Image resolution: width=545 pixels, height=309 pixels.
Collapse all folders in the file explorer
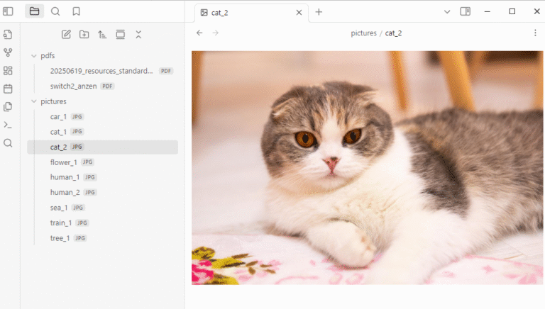[138, 34]
